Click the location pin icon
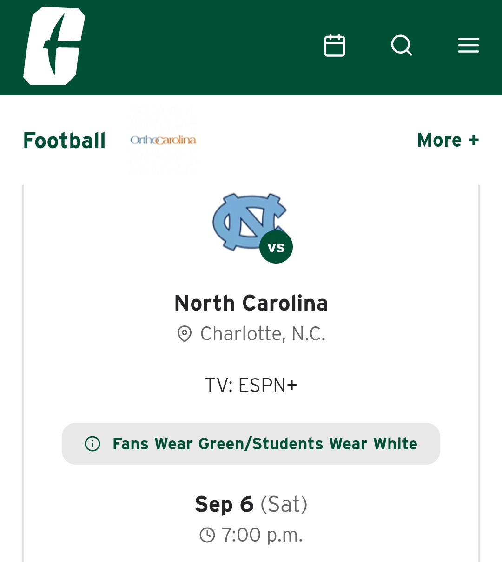The height and width of the screenshot is (562, 502). pos(185,334)
